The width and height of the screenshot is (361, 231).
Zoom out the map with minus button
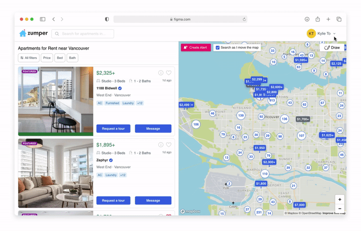point(340,208)
